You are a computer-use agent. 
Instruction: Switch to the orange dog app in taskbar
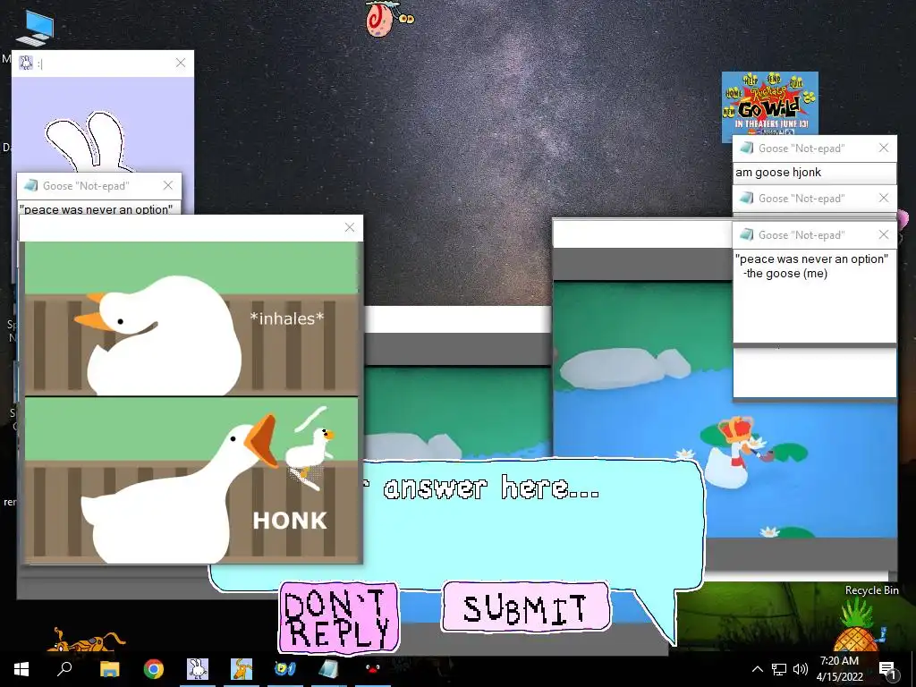tap(242, 669)
